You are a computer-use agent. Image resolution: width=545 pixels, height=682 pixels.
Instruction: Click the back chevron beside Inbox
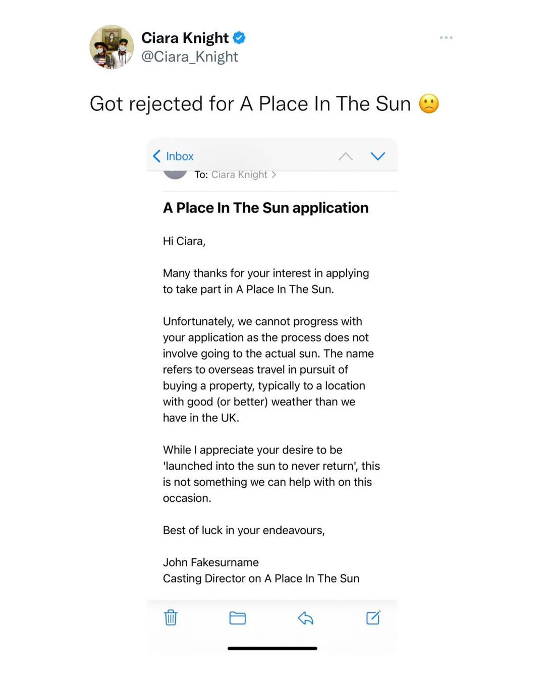click(157, 156)
